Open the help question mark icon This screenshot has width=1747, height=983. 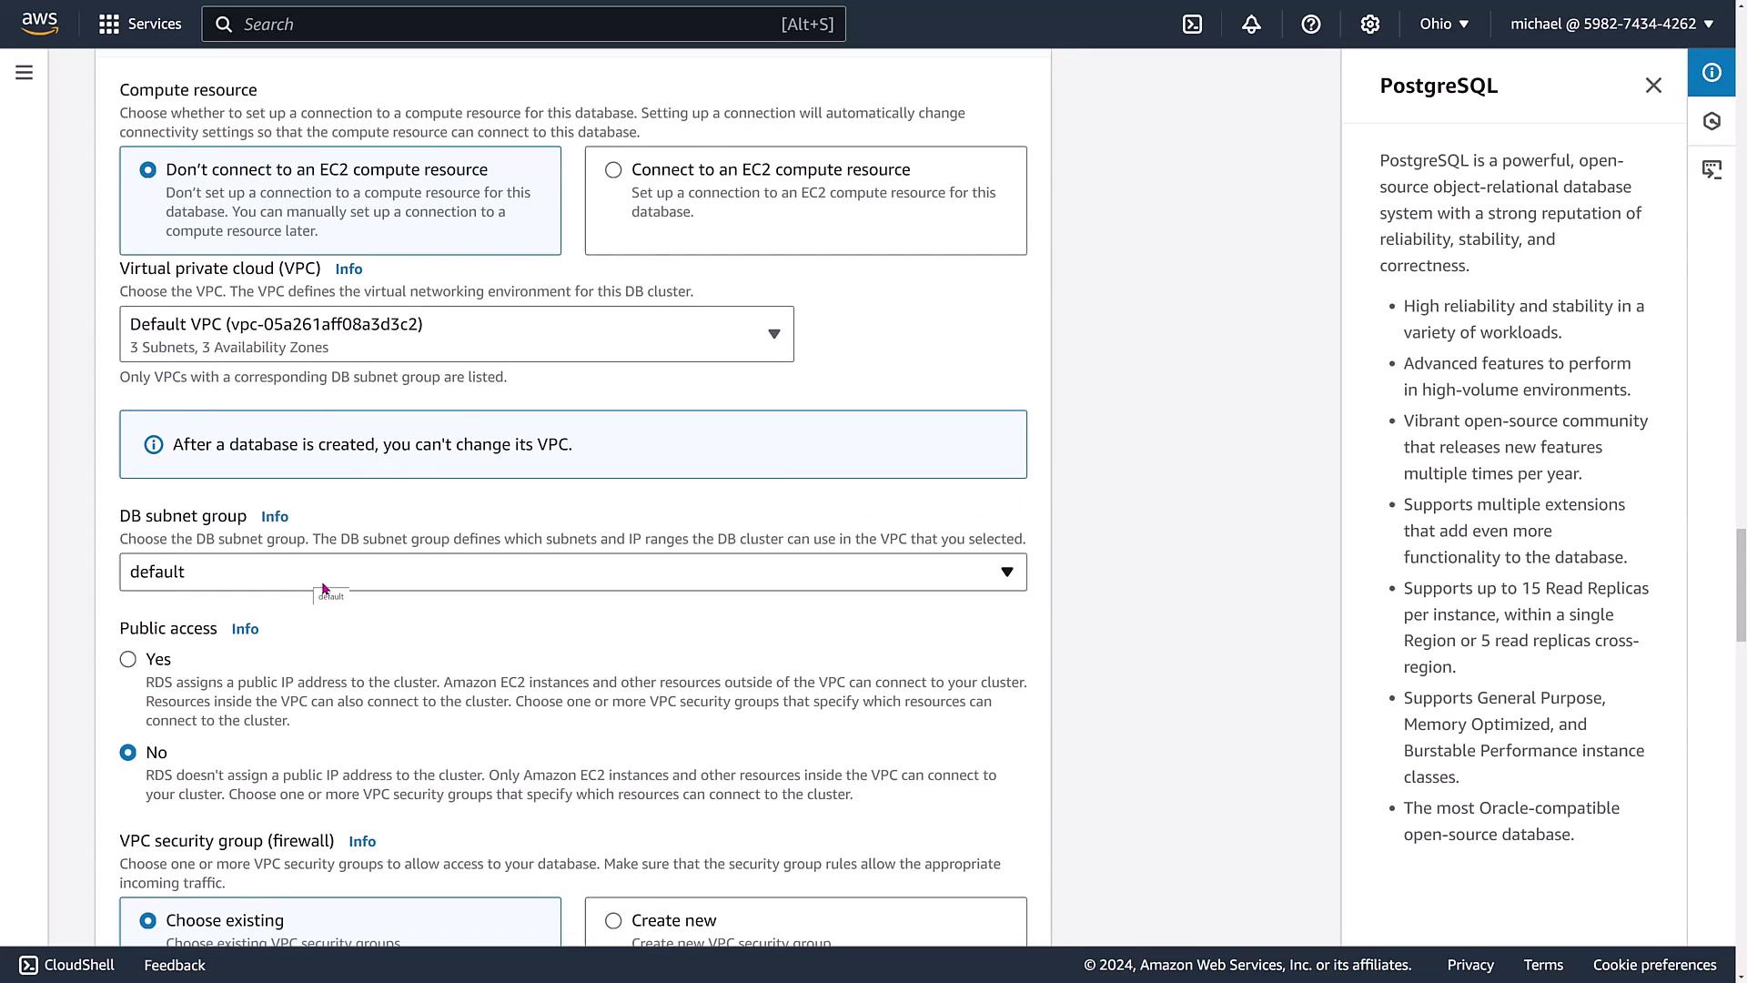[x=1310, y=25]
